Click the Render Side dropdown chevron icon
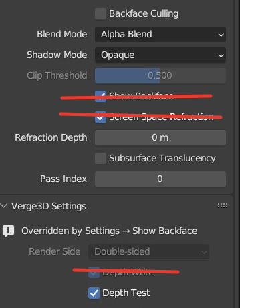The image size is (258, 308). tap(204, 252)
